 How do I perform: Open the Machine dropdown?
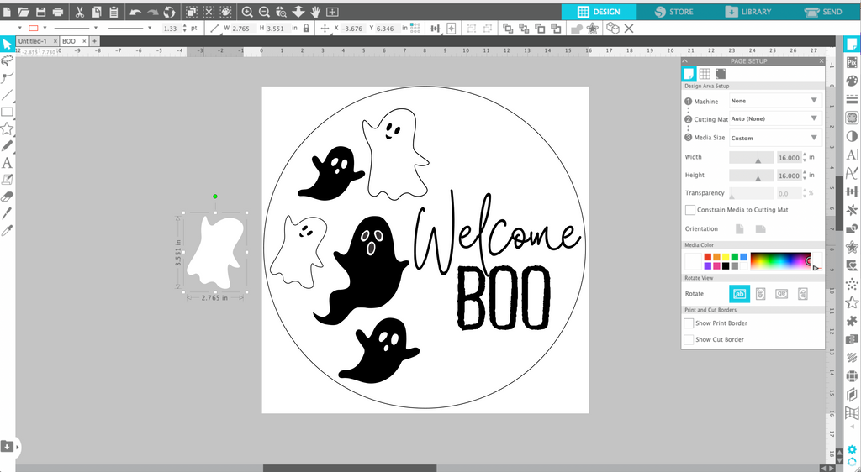tap(775, 101)
